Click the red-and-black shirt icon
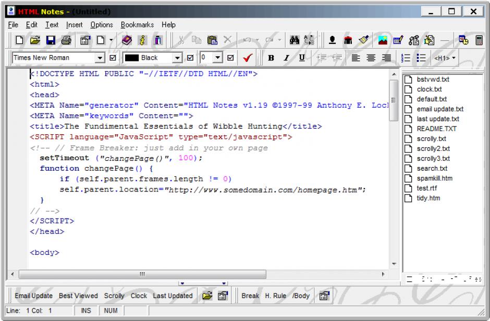The image size is (490, 321). (348, 40)
